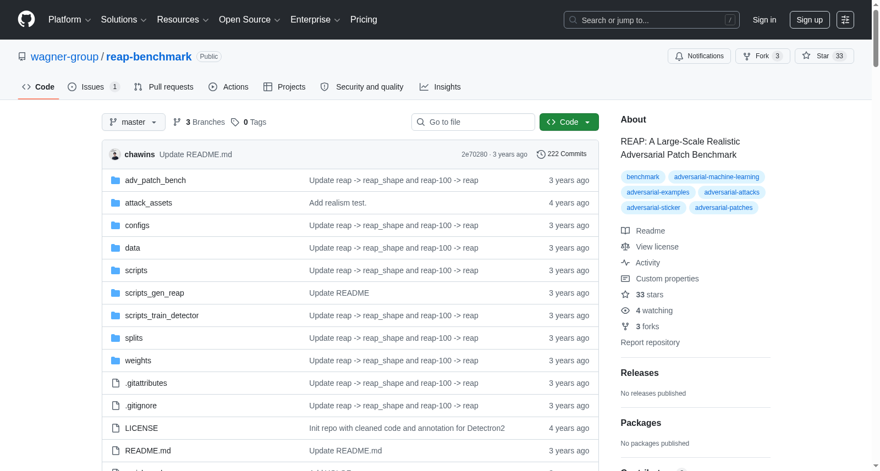Expand the Platform menu
Viewport: 880px width, 471px height.
click(69, 20)
